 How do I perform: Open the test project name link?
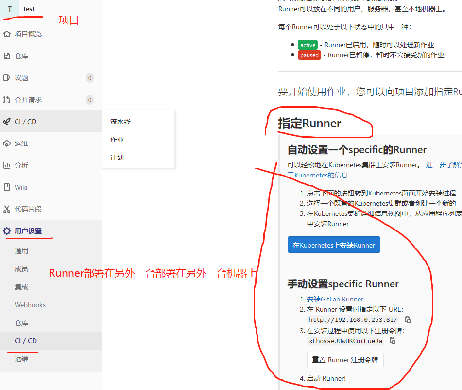pyautogui.click(x=29, y=9)
